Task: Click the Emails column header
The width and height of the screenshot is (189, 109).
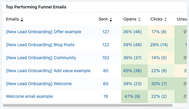Action: point(12,19)
